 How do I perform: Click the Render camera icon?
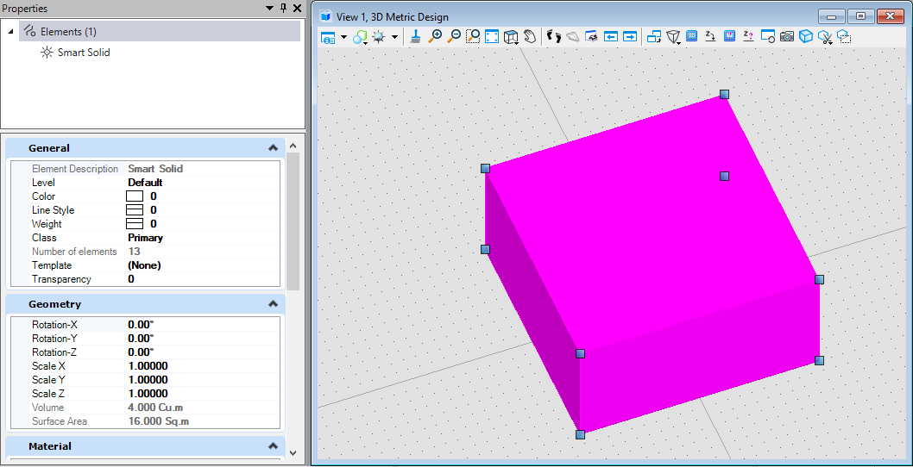click(x=787, y=37)
